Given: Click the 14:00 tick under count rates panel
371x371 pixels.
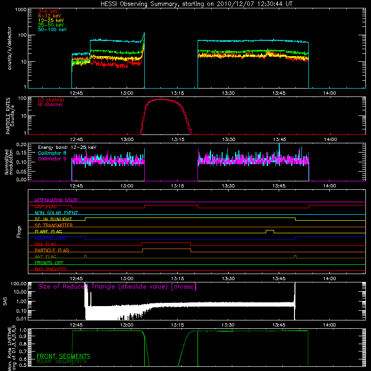Looking at the screenshot, I should pyautogui.click(x=329, y=93).
